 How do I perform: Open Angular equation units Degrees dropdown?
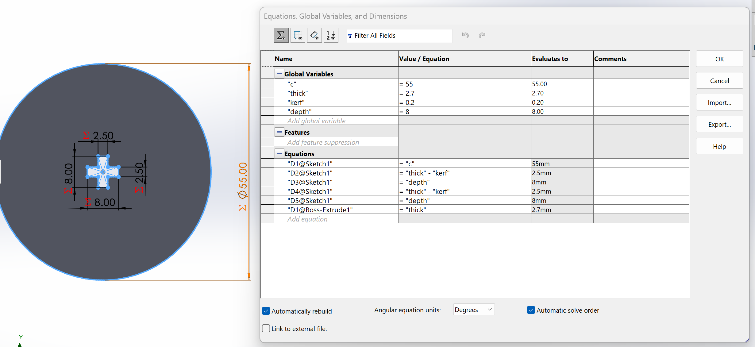[x=474, y=310]
